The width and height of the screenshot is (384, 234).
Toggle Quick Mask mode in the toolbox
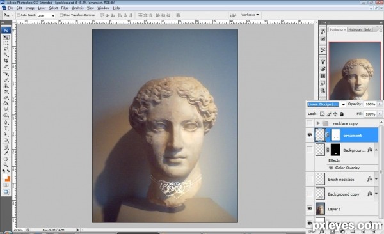pos(6,185)
